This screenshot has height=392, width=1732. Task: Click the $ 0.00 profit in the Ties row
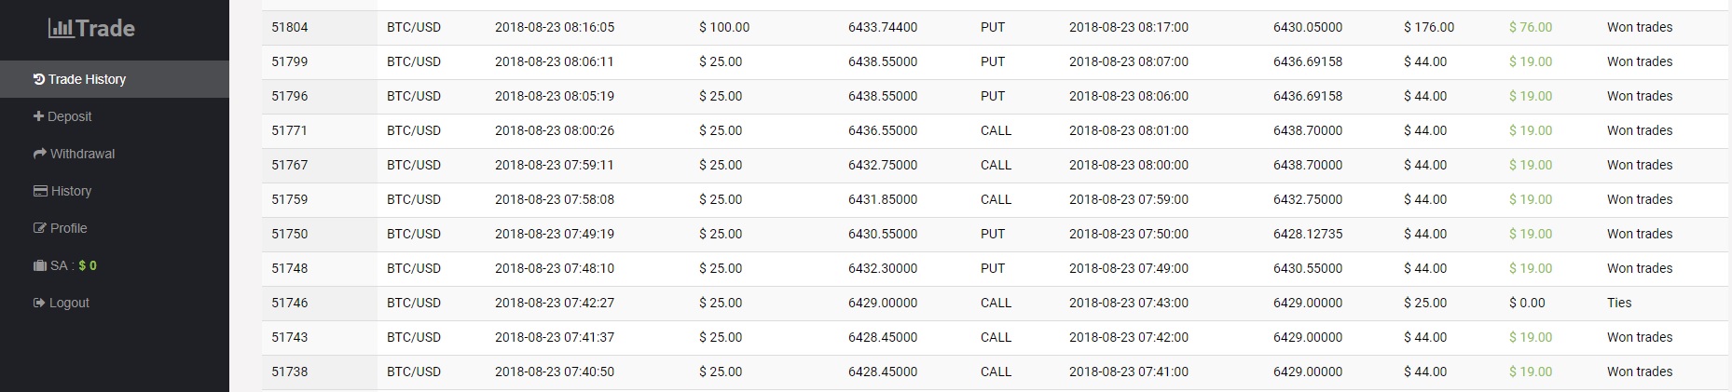click(1527, 303)
